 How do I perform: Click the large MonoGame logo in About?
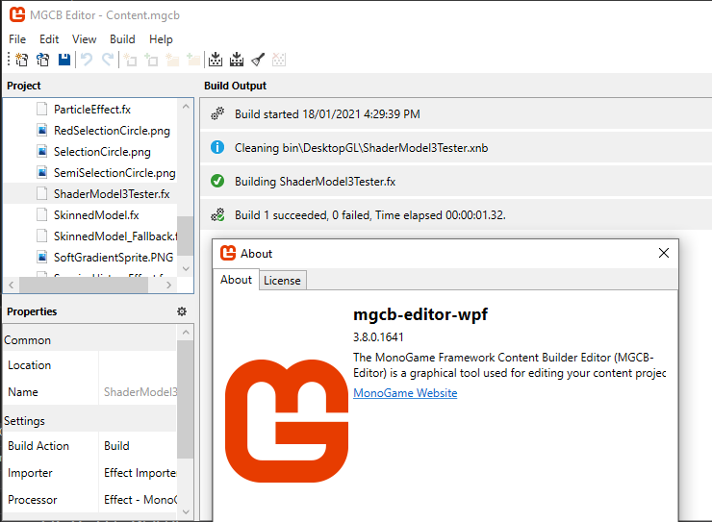(x=287, y=421)
